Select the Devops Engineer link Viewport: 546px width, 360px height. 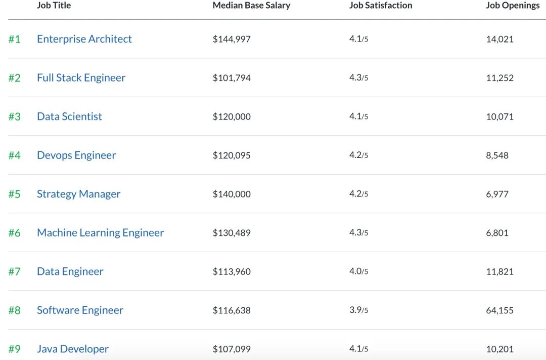pos(76,155)
